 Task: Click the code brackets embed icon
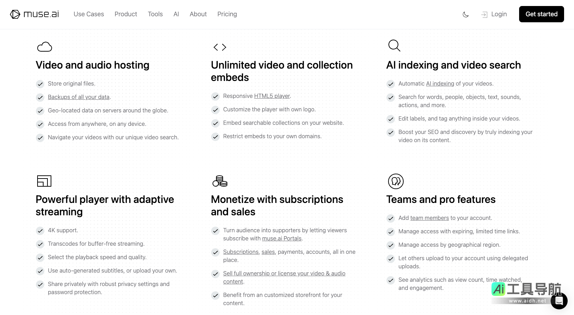coord(220,47)
